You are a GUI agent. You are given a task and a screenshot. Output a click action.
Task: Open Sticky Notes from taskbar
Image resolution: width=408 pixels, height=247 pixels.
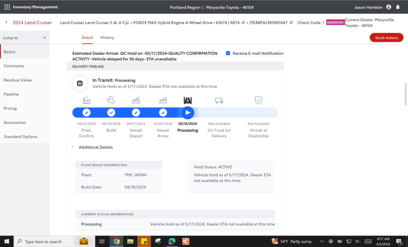pyautogui.click(x=144, y=241)
